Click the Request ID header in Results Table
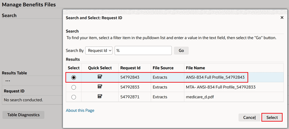Viewport: 289px width, 129px height. [x=14, y=91]
